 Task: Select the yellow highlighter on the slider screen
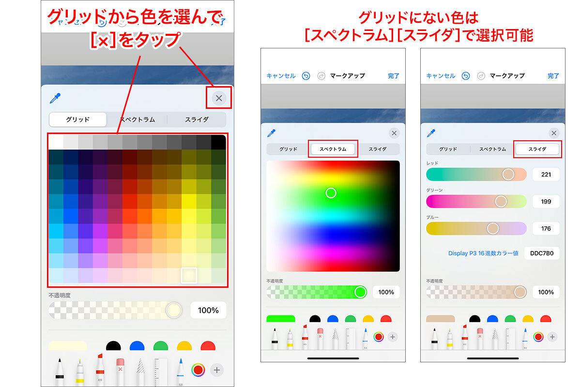(x=450, y=338)
